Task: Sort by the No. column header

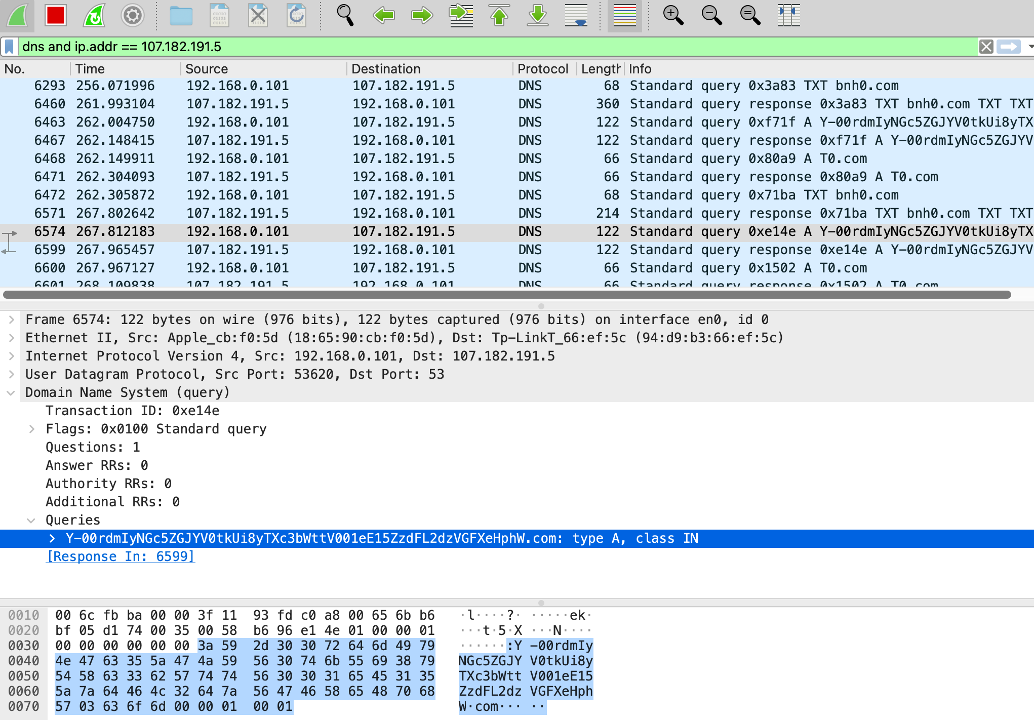Action: [35, 69]
